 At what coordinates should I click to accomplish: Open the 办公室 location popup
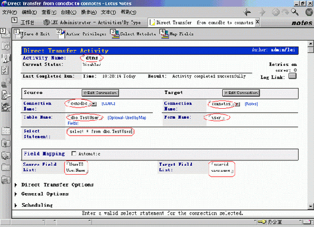click(275, 222)
